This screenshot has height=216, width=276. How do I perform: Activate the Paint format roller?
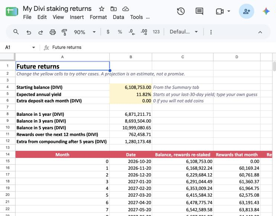[64, 32]
